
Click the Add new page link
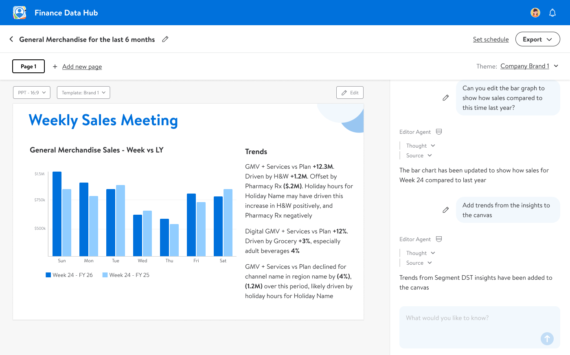[82, 67]
